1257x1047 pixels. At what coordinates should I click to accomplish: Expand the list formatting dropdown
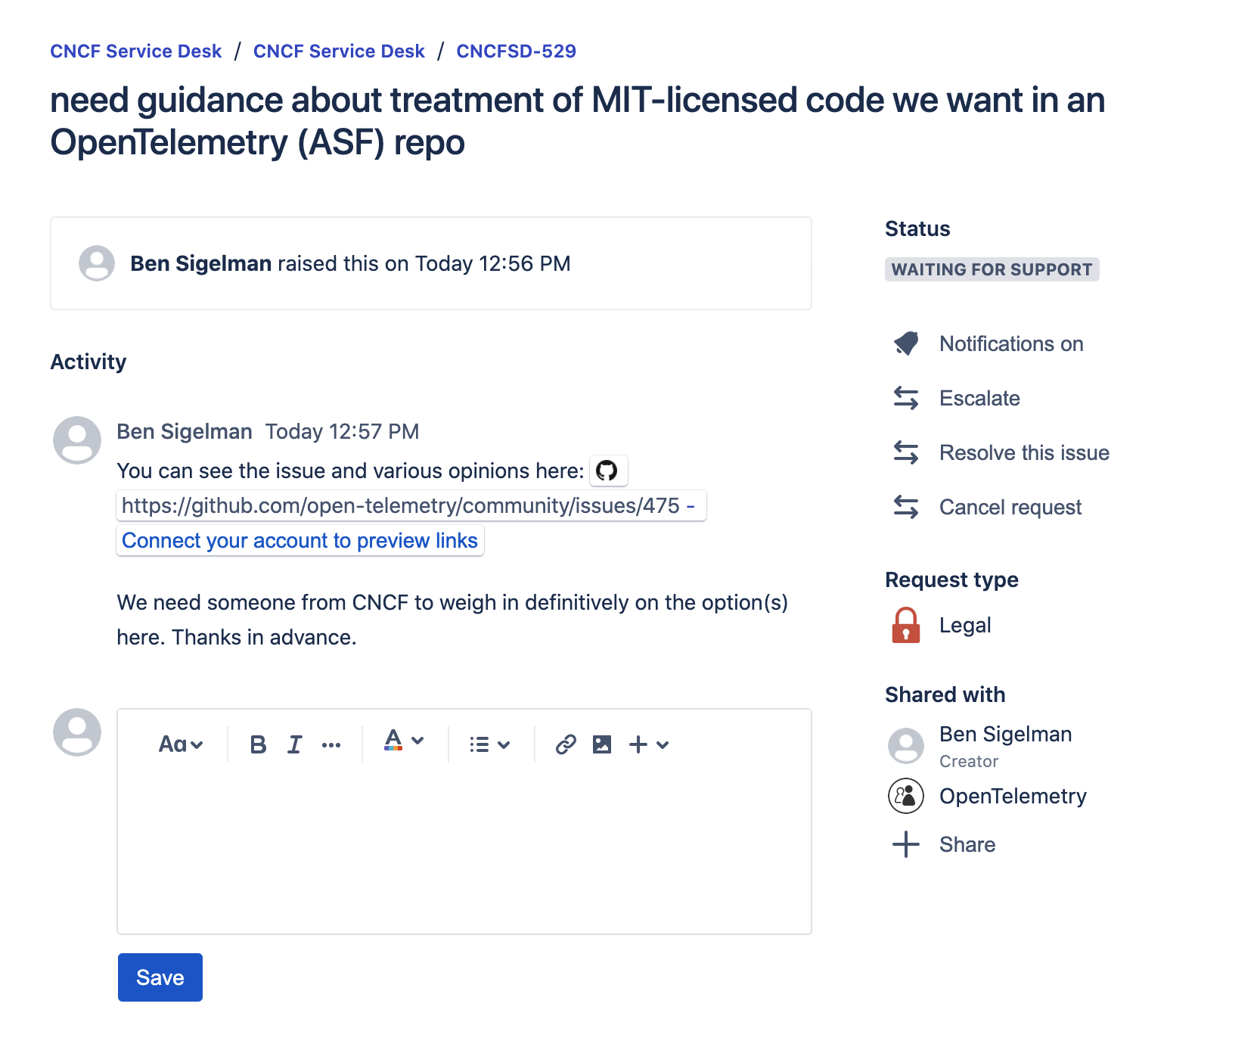489,745
